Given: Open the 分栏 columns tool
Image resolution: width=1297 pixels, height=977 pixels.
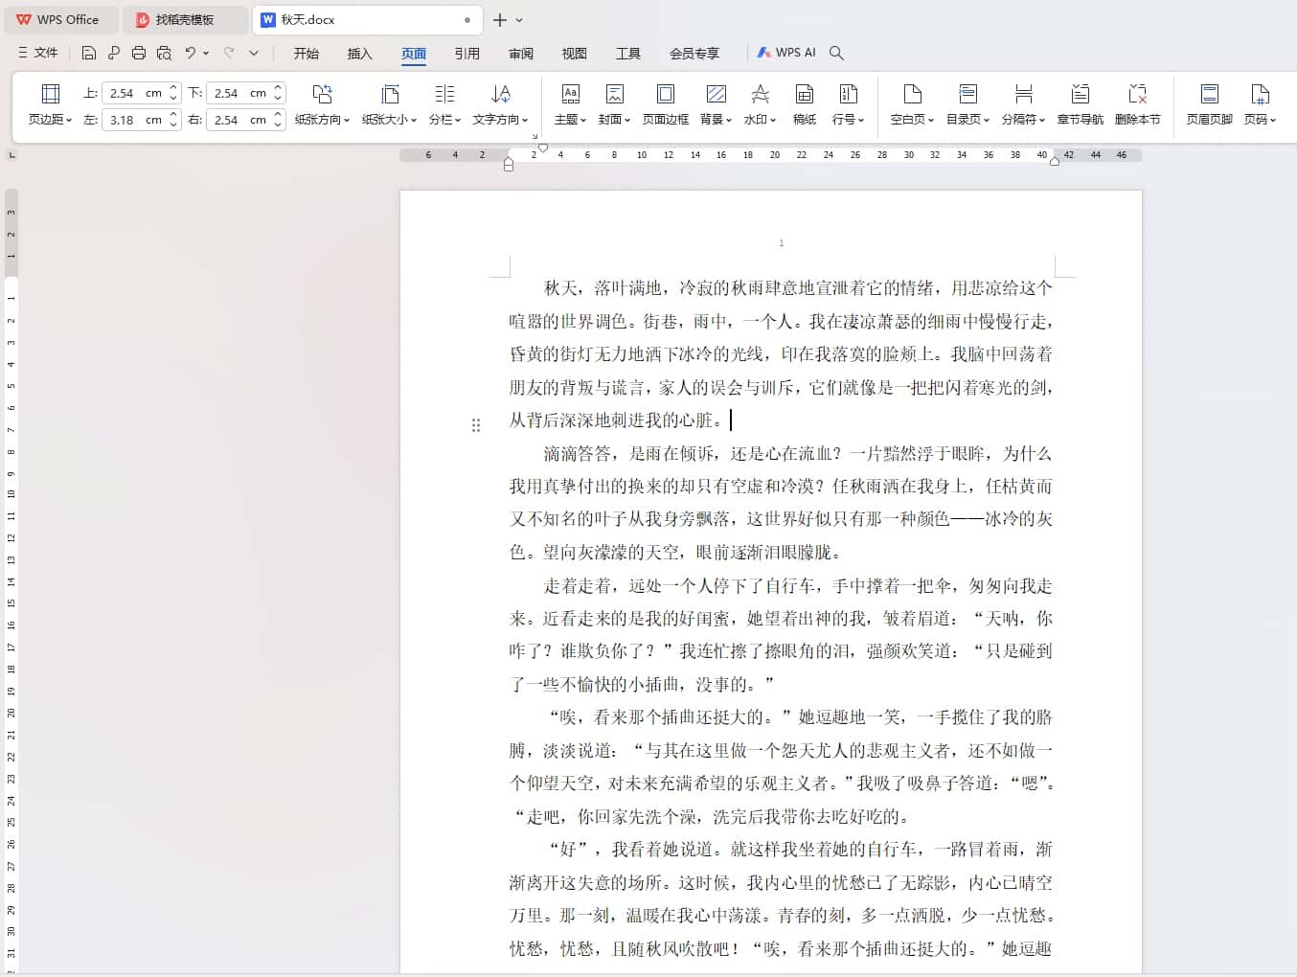Looking at the screenshot, I should tap(444, 104).
